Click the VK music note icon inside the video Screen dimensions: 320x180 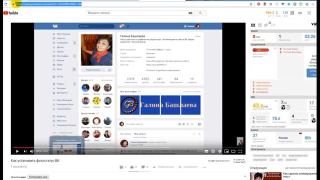[x=128, y=26]
